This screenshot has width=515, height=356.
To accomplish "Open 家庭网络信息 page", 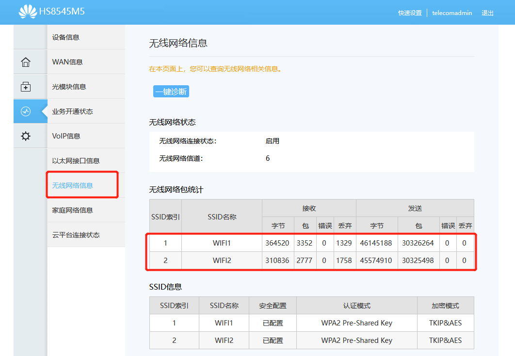I will click(73, 210).
